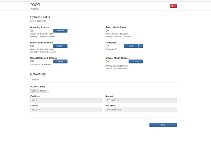The width and height of the screenshot is (211, 144).
Task: Click the Netmask field
Action: click(141, 100)
